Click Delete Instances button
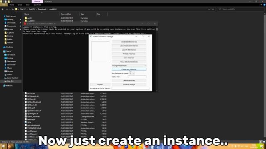 pyautogui.click(x=129, y=81)
